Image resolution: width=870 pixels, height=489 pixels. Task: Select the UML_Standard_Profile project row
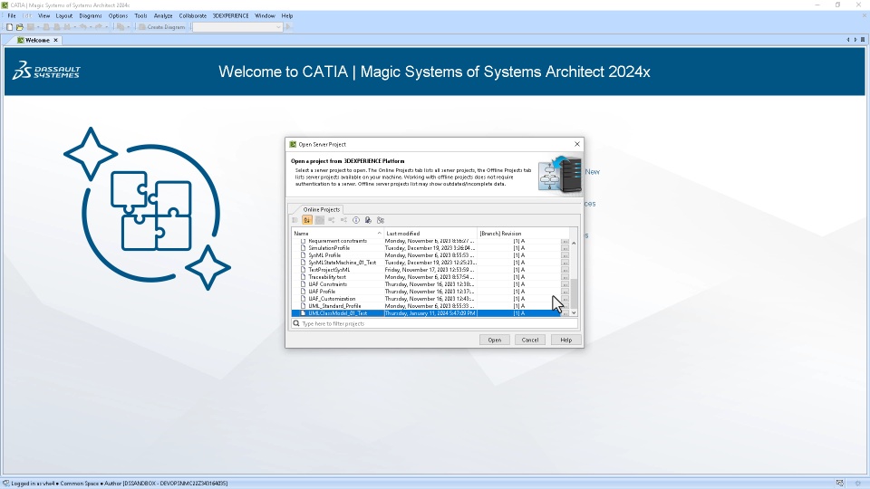pos(426,305)
